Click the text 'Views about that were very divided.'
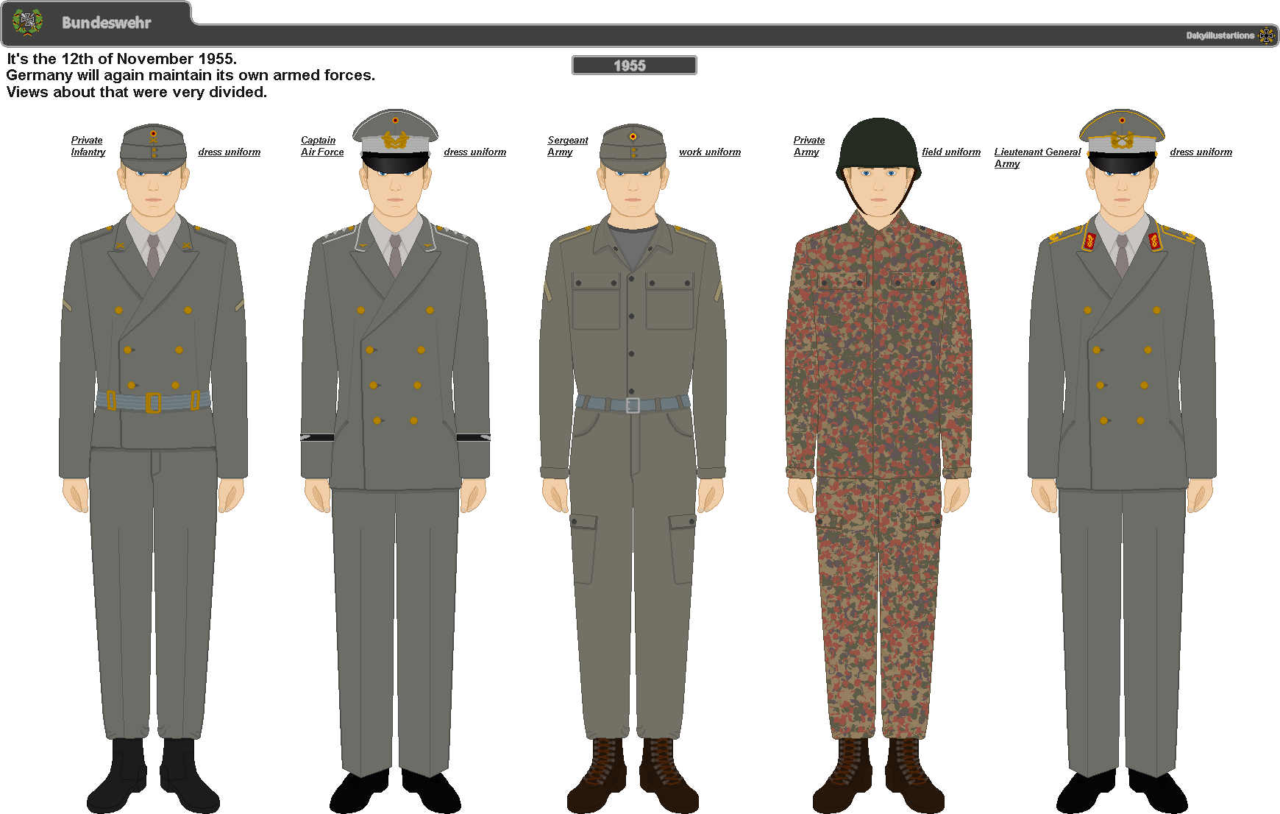 pos(137,92)
